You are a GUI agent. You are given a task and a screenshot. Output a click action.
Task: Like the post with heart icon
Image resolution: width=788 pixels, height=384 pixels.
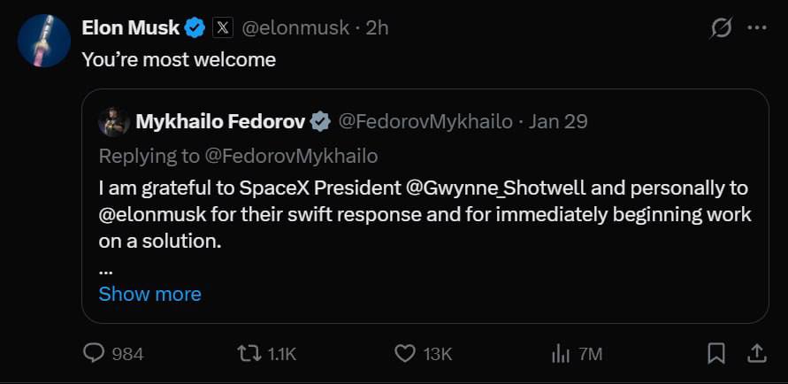[404, 353]
